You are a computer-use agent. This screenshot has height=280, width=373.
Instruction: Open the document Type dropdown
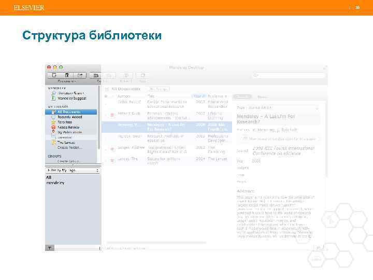(x=283, y=108)
